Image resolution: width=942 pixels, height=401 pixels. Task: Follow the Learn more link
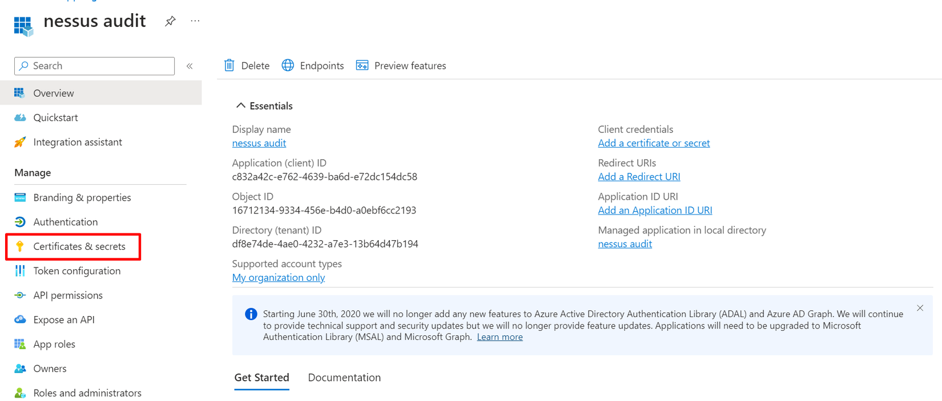(x=500, y=337)
